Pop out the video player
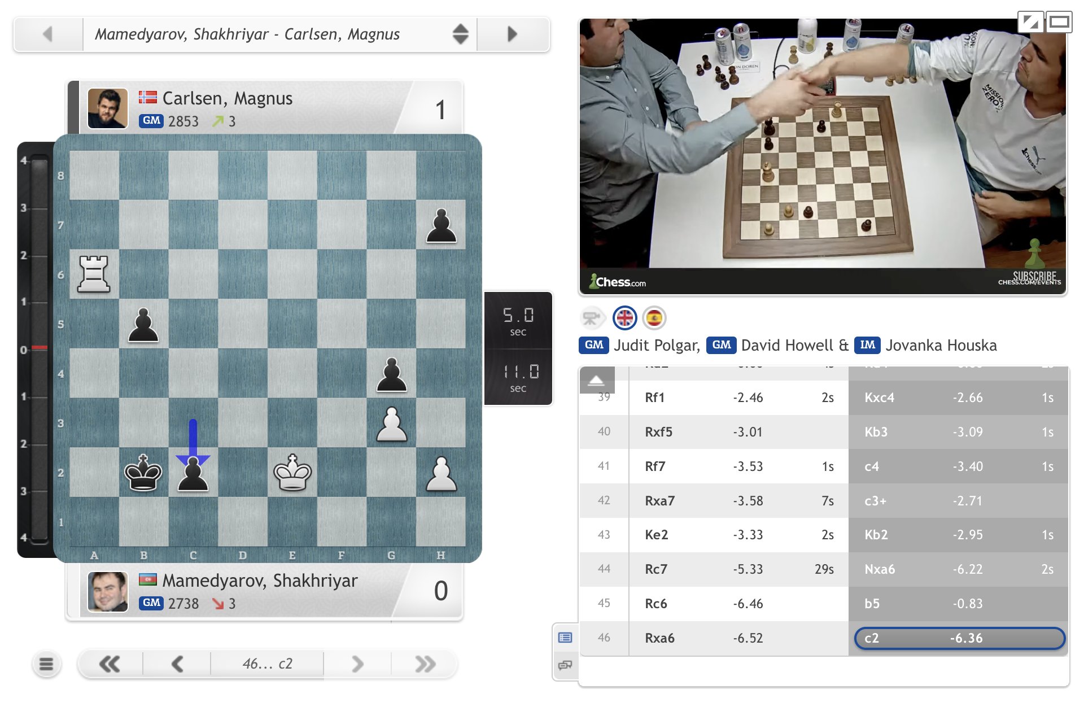Image resolution: width=1084 pixels, height=707 pixels. [x=1030, y=23]
